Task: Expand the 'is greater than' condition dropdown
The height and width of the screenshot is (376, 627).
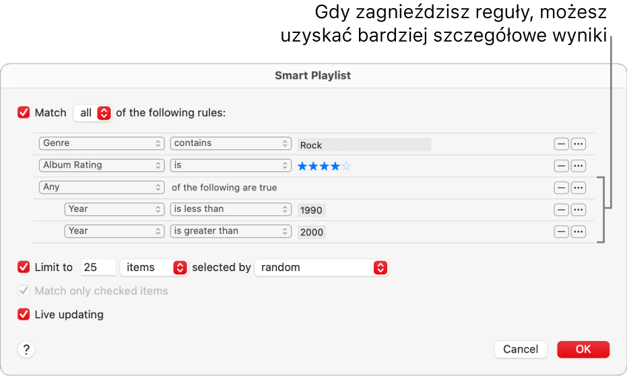Action: point(230,231)
